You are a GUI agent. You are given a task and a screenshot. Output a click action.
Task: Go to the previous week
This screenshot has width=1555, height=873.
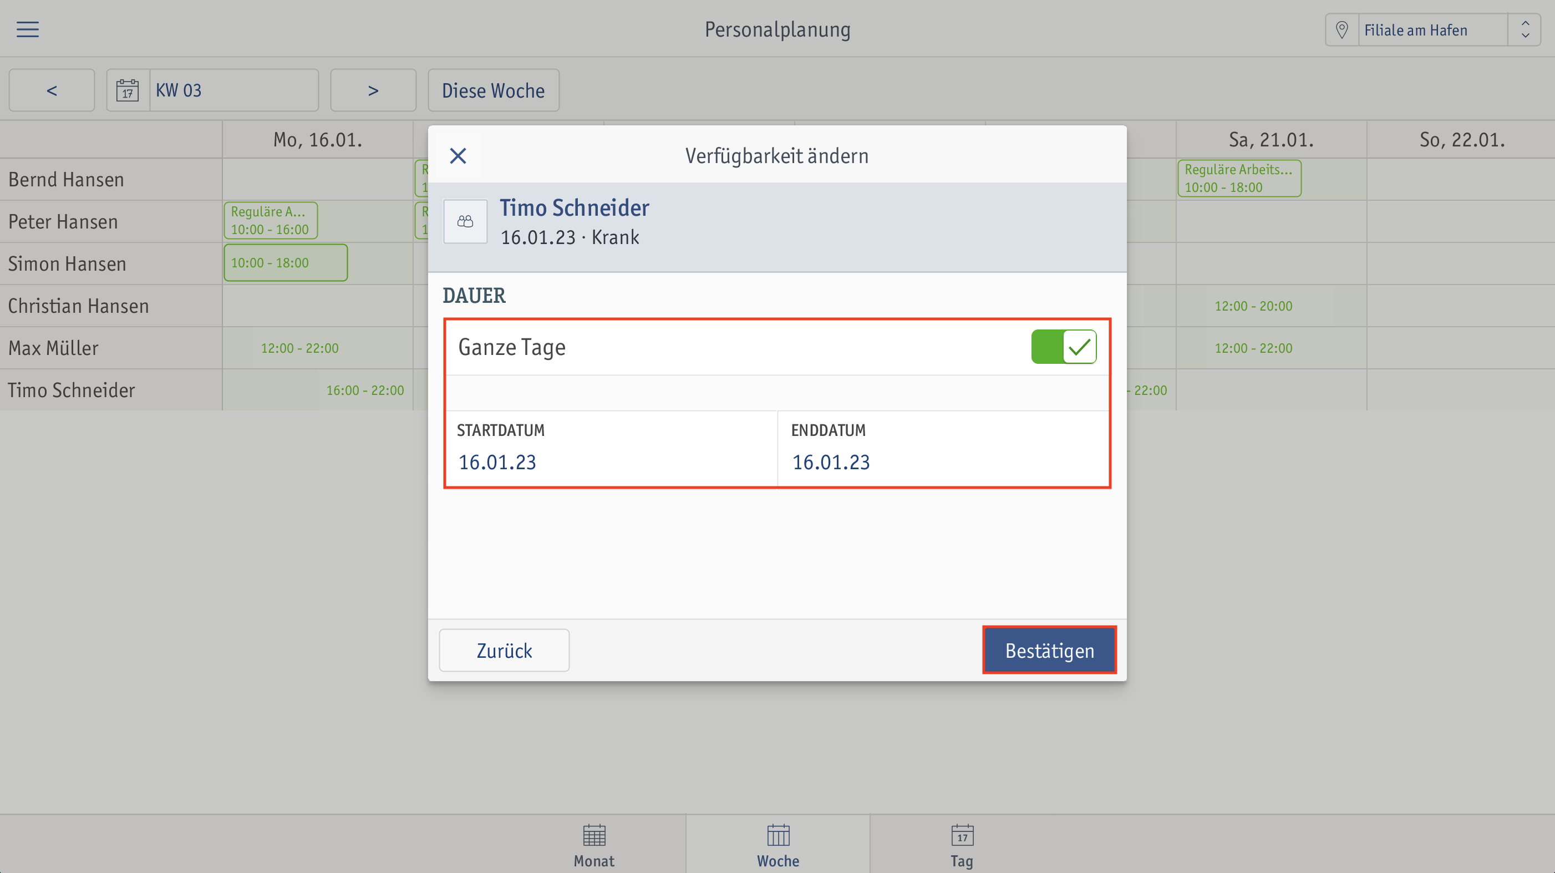click(x=52, y=90)
